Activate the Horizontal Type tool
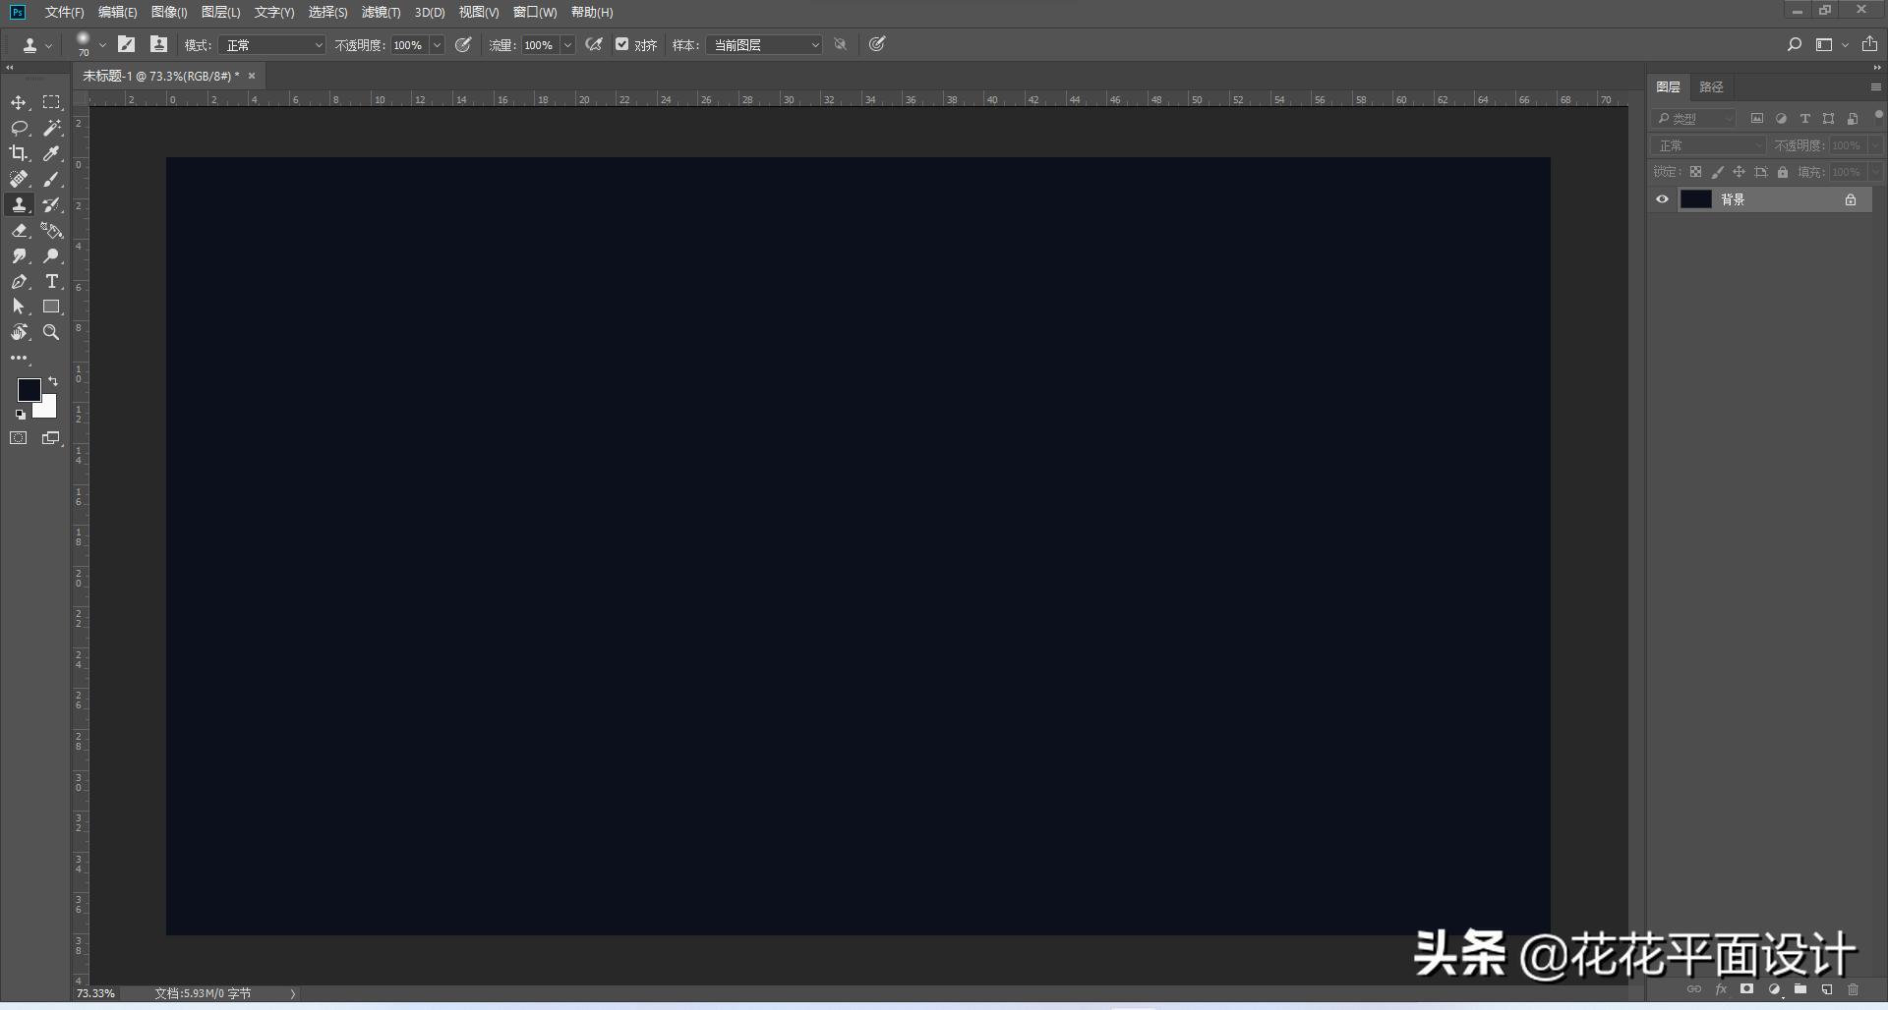The image size is (1888, 1010). [x=51, y=281]
